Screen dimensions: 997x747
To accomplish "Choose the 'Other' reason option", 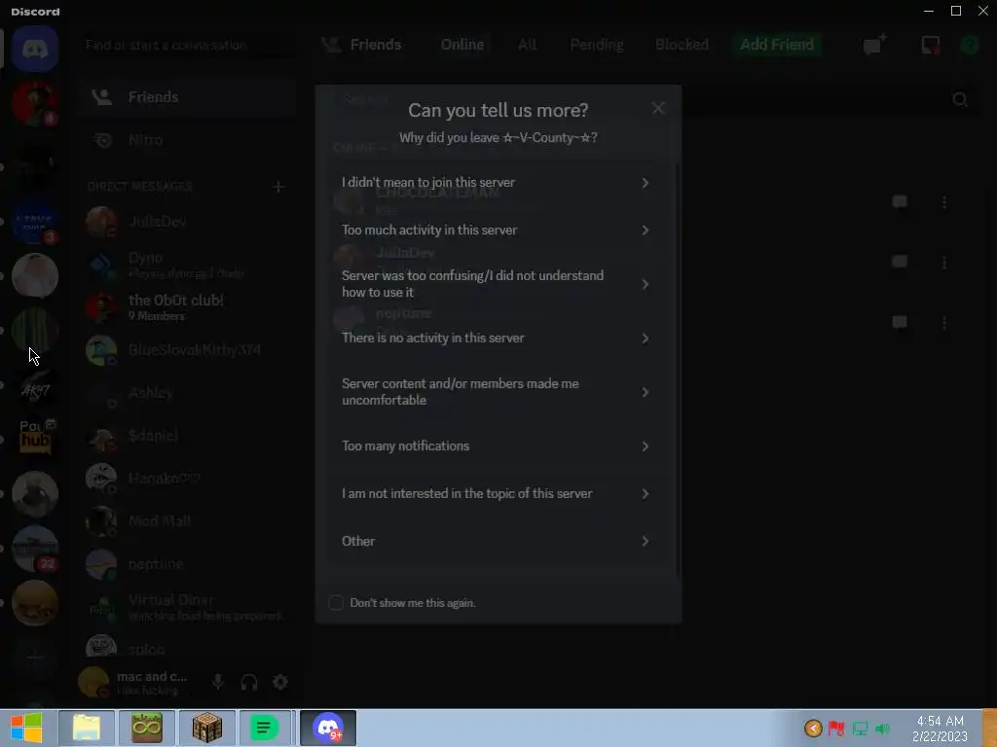I will (x=497, y=541).
